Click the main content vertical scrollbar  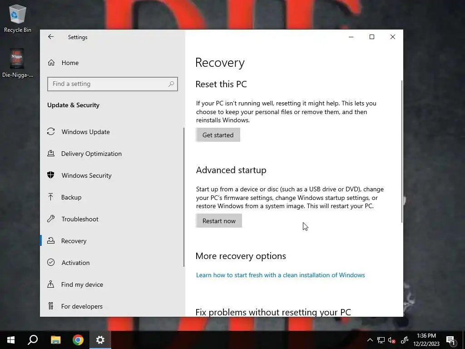click(x=402, y=151)
